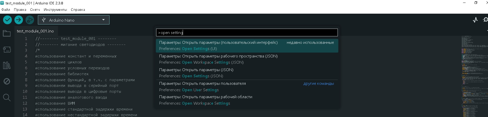The height and width of the screenshot is (117, 488).
Task: Open the Library Manager sidebar icon
Action: pyautogui.click(x=7, y=65)
